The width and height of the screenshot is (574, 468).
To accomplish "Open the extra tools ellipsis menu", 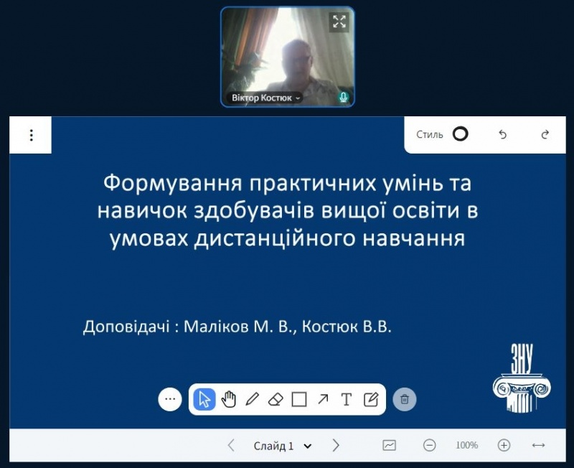I will point(170,399).
